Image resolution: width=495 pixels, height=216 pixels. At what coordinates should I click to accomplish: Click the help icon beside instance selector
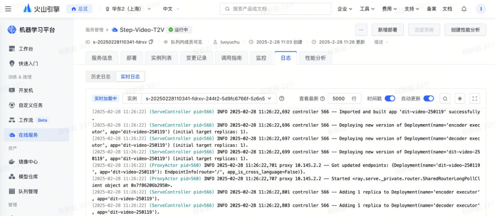tap(282, 99)
